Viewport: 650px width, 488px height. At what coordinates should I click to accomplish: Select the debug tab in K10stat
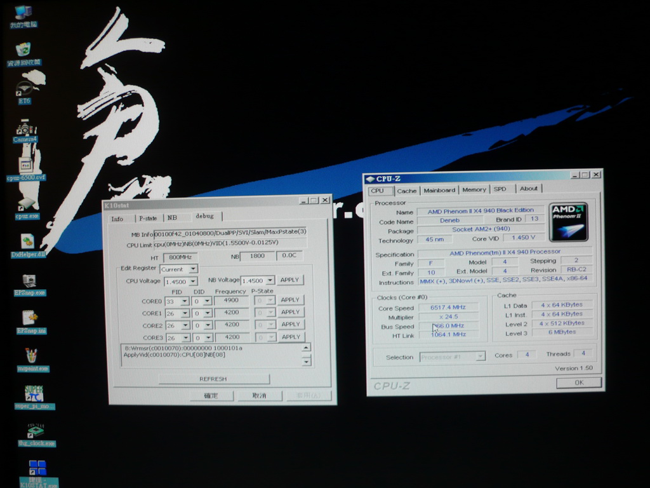pos(205,216)
